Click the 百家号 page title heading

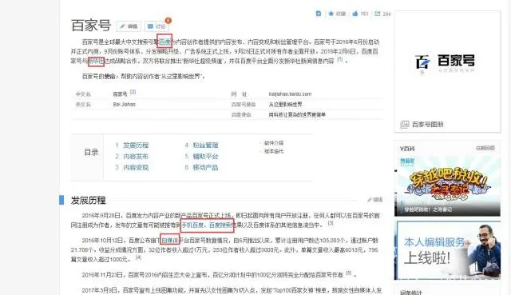point(91,26)
